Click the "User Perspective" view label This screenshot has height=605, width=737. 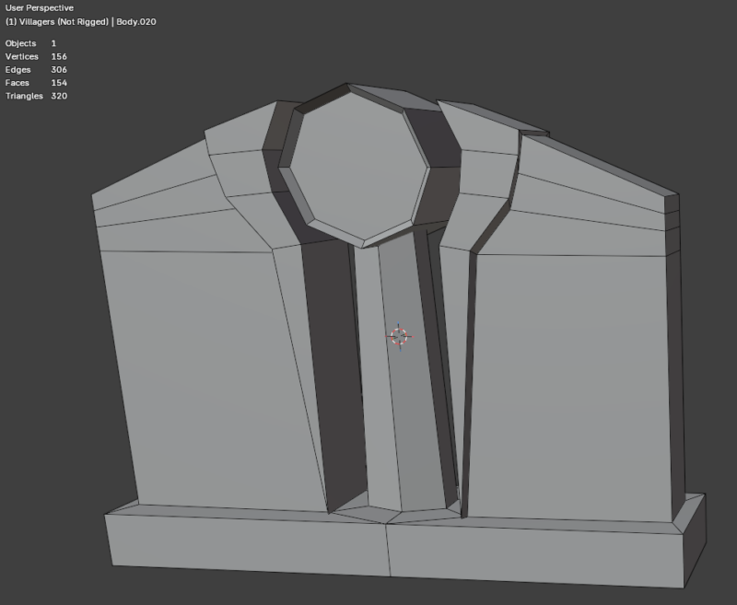pyautogui.click(x=40, y=8)
